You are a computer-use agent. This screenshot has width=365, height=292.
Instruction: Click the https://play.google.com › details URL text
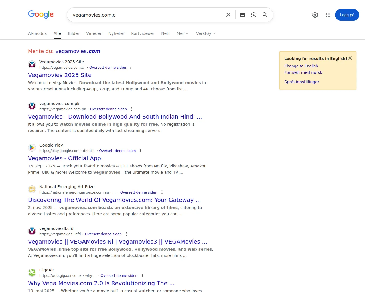coord(67,151)
